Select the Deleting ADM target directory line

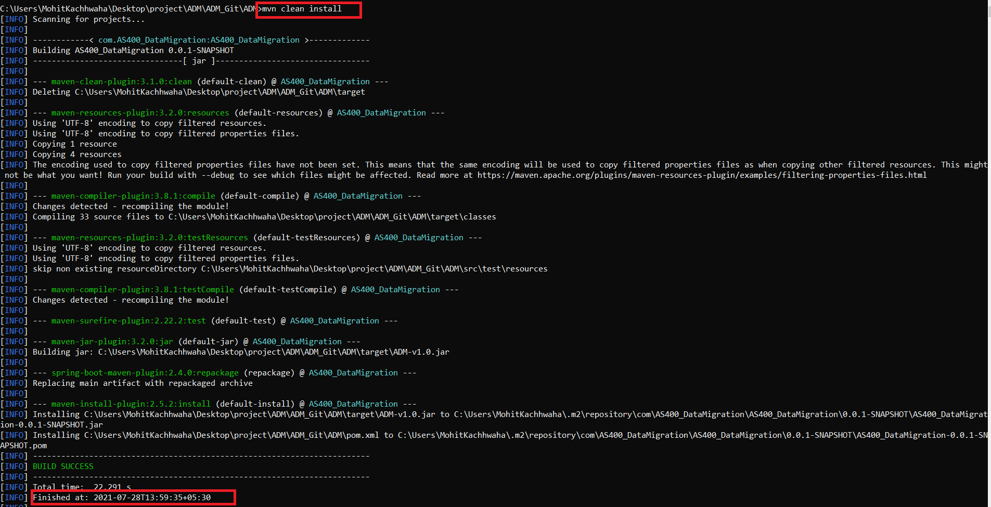tap(198, 92)
